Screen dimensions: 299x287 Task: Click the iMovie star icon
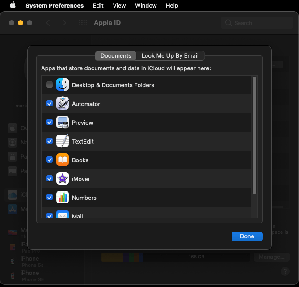click(63, 178)
